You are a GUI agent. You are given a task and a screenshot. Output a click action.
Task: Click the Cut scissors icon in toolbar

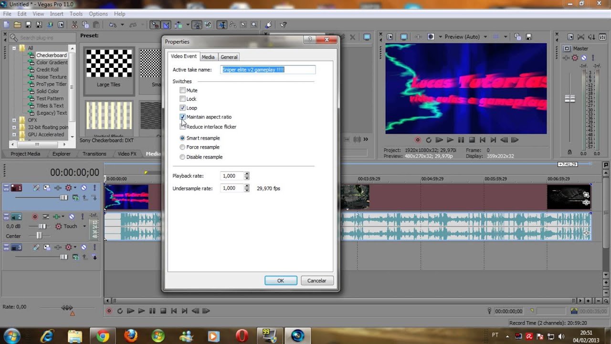[x=75, y=25]
